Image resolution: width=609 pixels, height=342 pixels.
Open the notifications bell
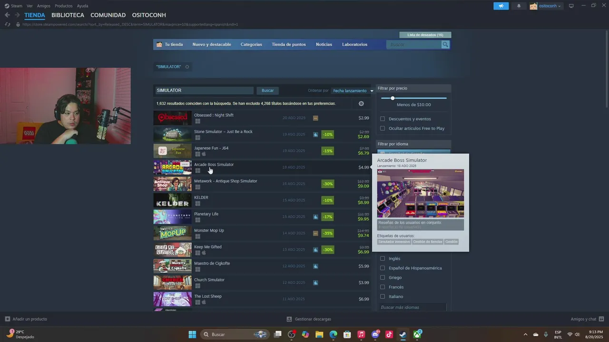(519, 6)
